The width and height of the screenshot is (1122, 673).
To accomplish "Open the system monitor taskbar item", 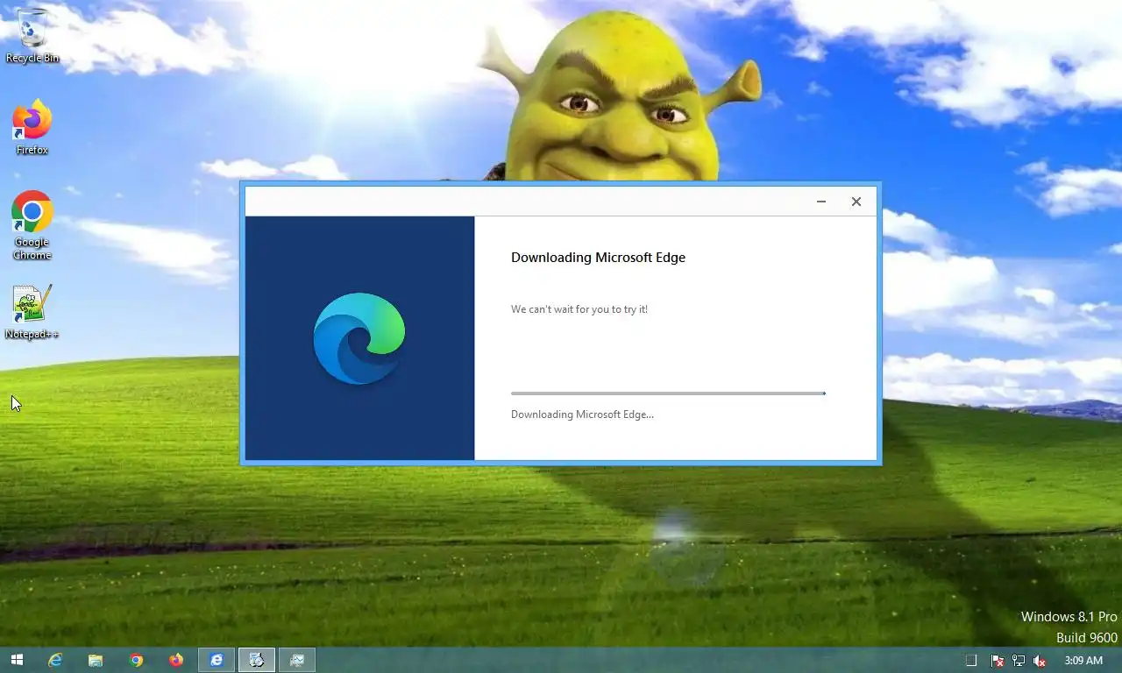I will 297,660.
